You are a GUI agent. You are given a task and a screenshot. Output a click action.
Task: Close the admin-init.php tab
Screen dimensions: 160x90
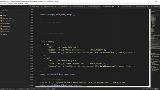point(99,7)
